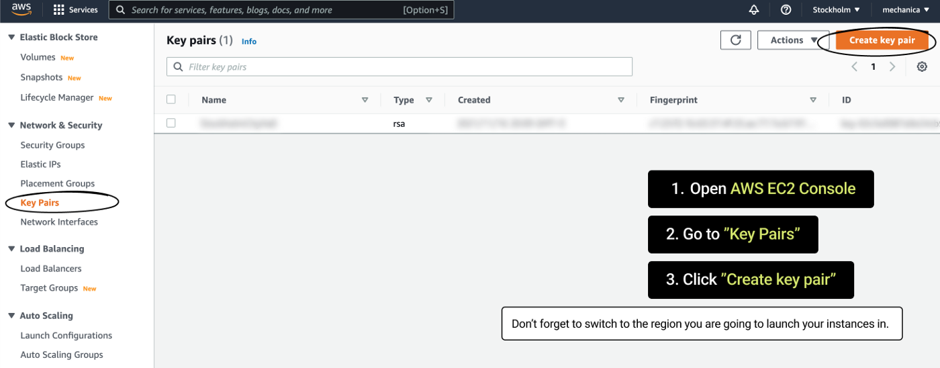Click the search magnifier icon in top bar
940x368 pixels.
coord(121,10)
